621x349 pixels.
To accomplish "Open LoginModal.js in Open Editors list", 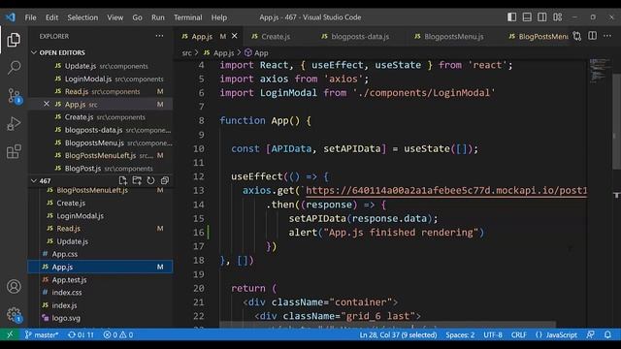I will [101, 79].
